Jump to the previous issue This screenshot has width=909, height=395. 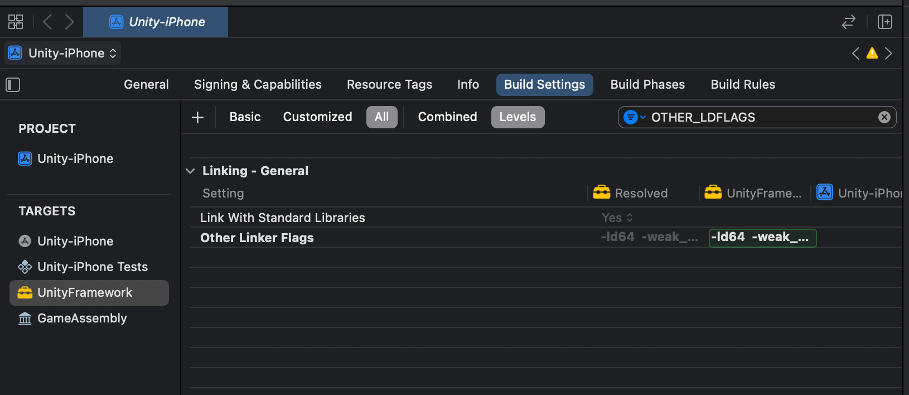(x=855, y=53)
